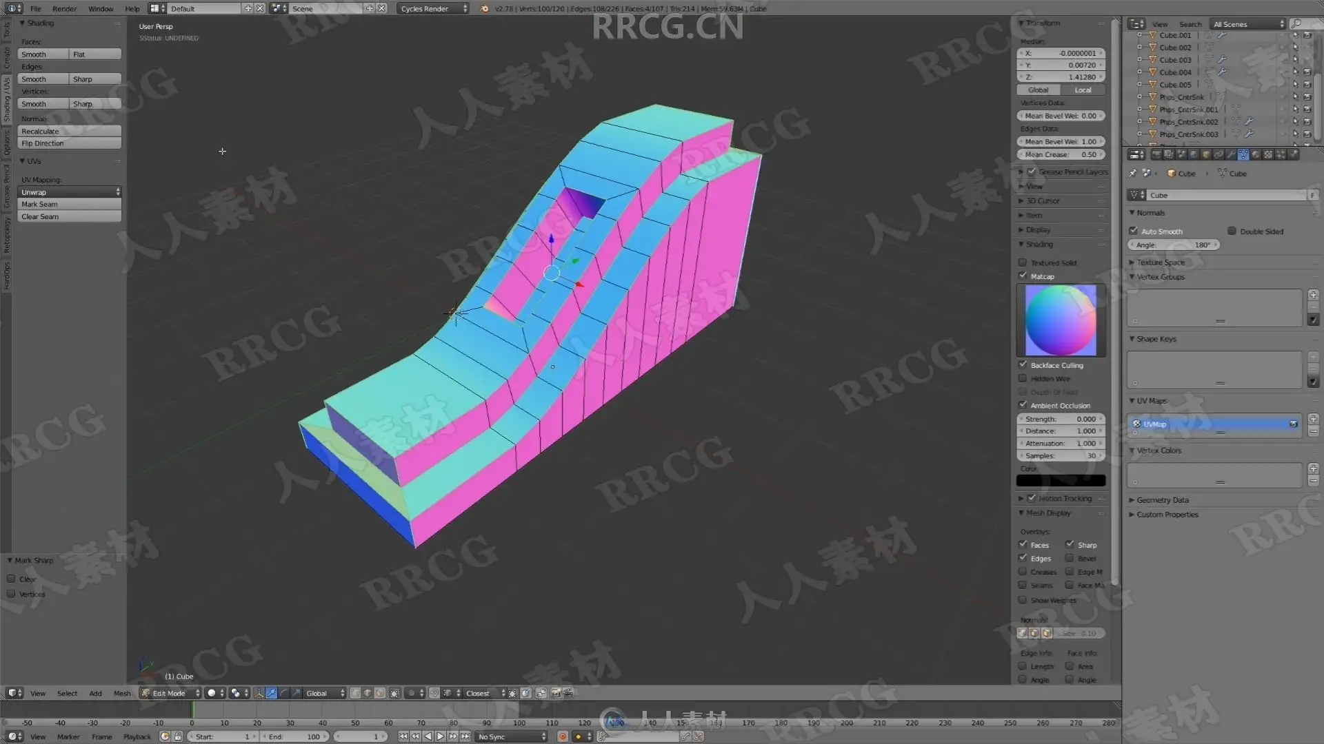The image size is (1324, 744).
Task: Open the Global orientation dropdown
Action: pos(325,693)
